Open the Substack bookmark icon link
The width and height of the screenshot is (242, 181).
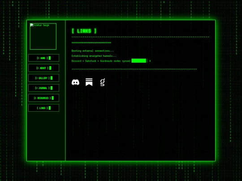89,82
